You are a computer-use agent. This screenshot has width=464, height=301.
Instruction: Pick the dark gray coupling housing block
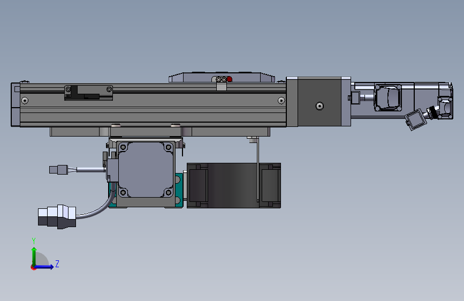click(320, 102)
